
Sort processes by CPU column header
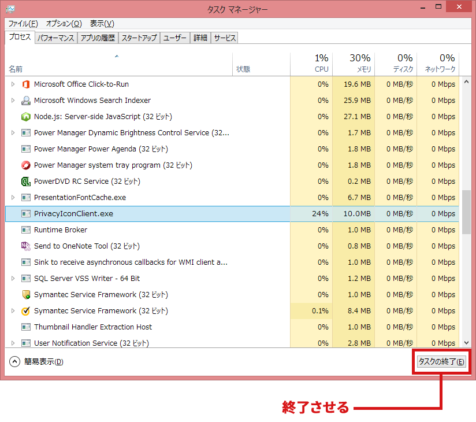(321, 63)
